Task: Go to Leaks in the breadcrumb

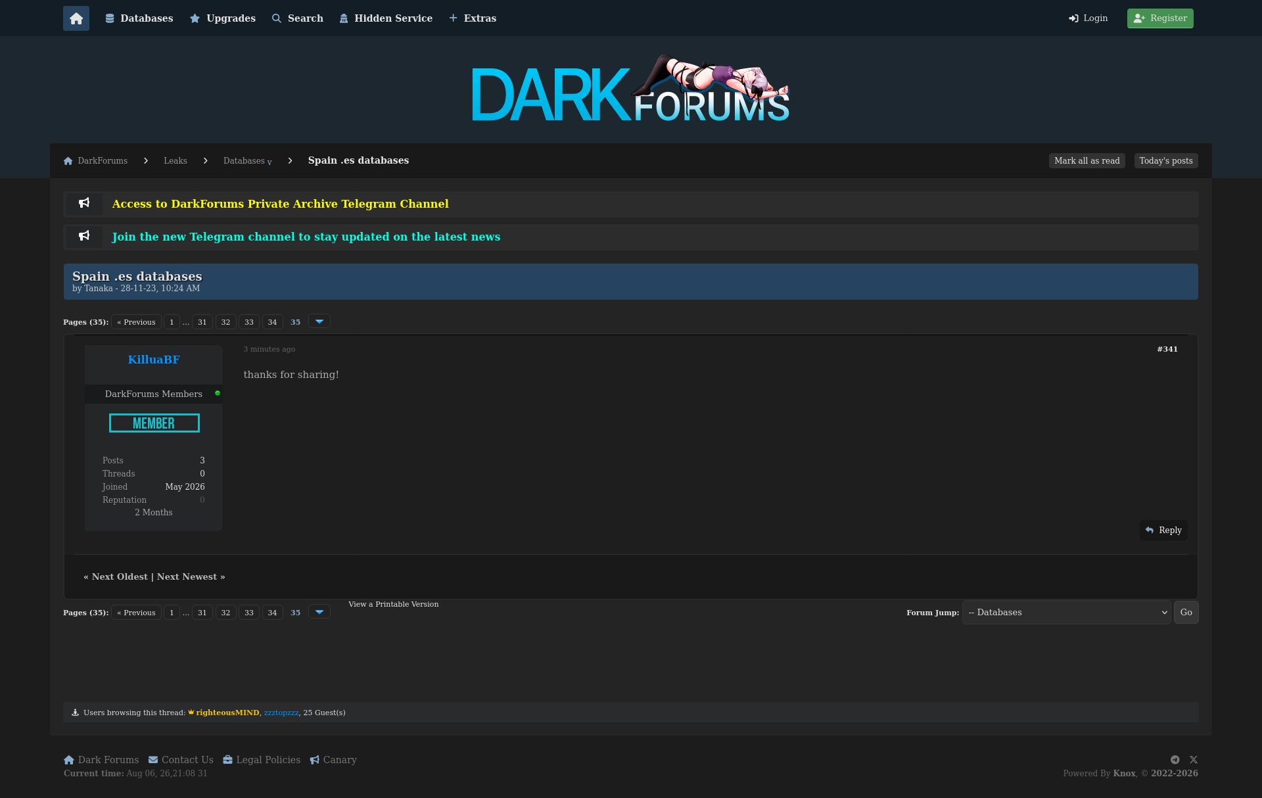Action: tap(175, 161)
